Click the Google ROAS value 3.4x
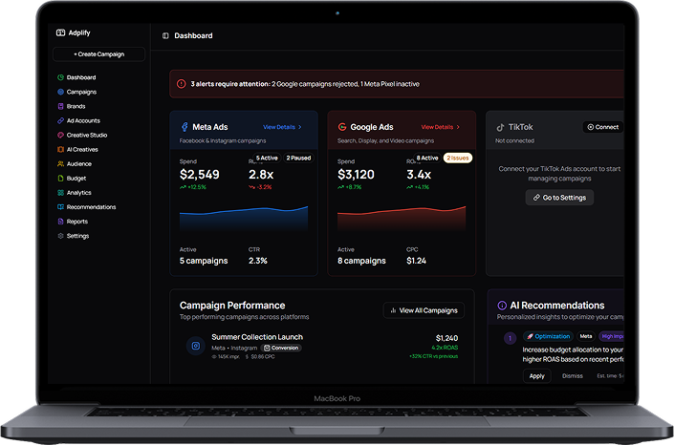The height and width of the screenshot is (445, 674). (419, 175)
